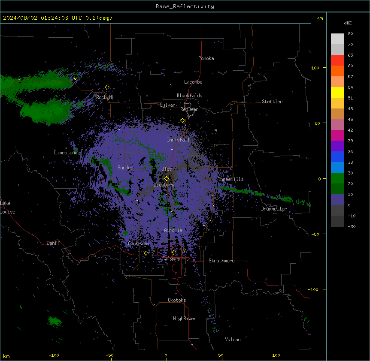This screenshot has width=370, height=361.
Task: Click the Innisfail city label
Action: [178, 140]
